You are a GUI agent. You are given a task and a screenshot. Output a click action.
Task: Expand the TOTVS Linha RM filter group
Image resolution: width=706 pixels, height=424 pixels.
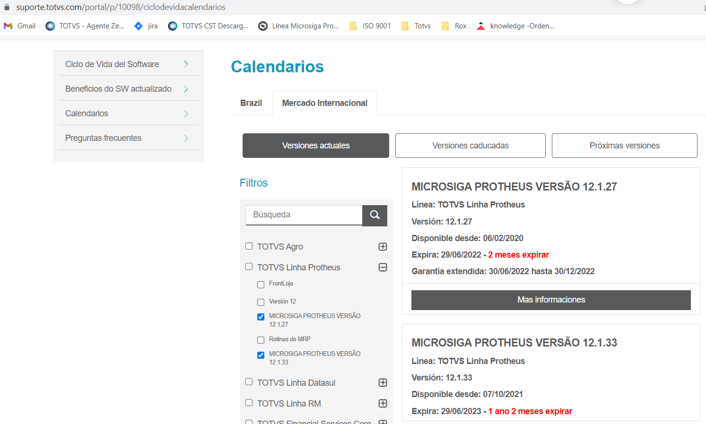383,403
